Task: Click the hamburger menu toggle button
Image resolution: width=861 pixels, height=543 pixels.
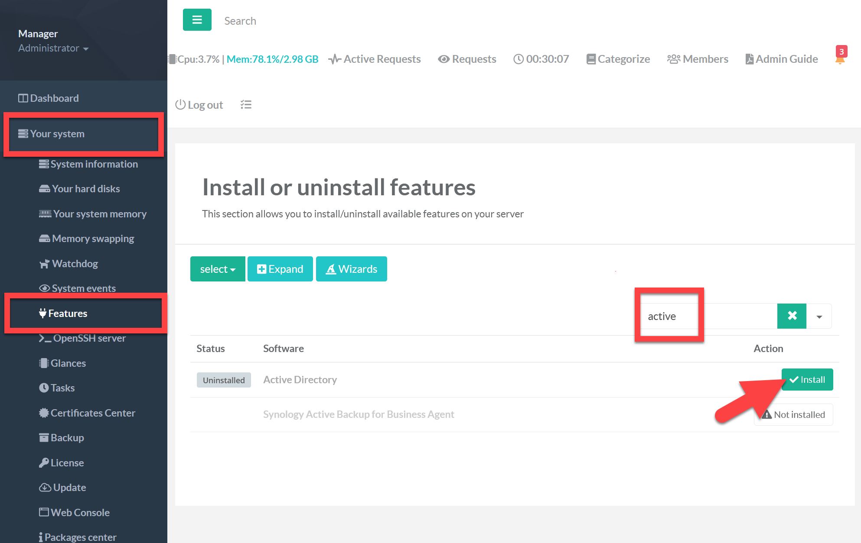Action: 197,20
